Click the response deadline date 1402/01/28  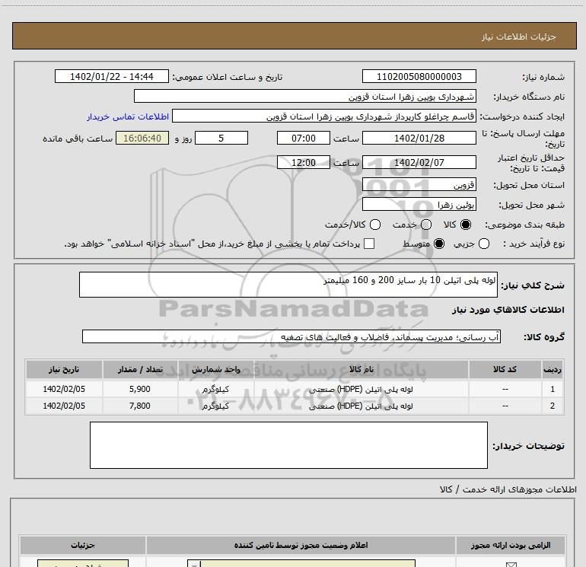pos(419,138)
